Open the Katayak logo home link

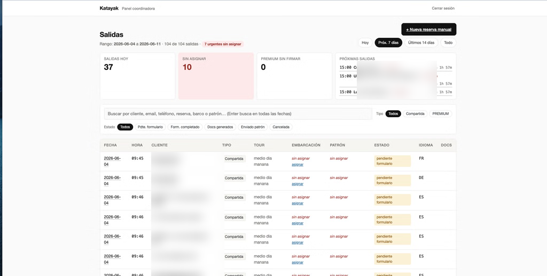coord(109,8)
